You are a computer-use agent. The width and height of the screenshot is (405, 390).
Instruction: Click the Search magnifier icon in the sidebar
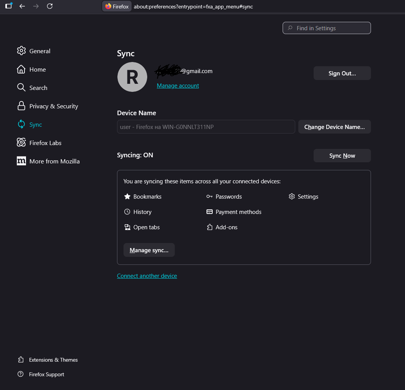click(21, 88)
